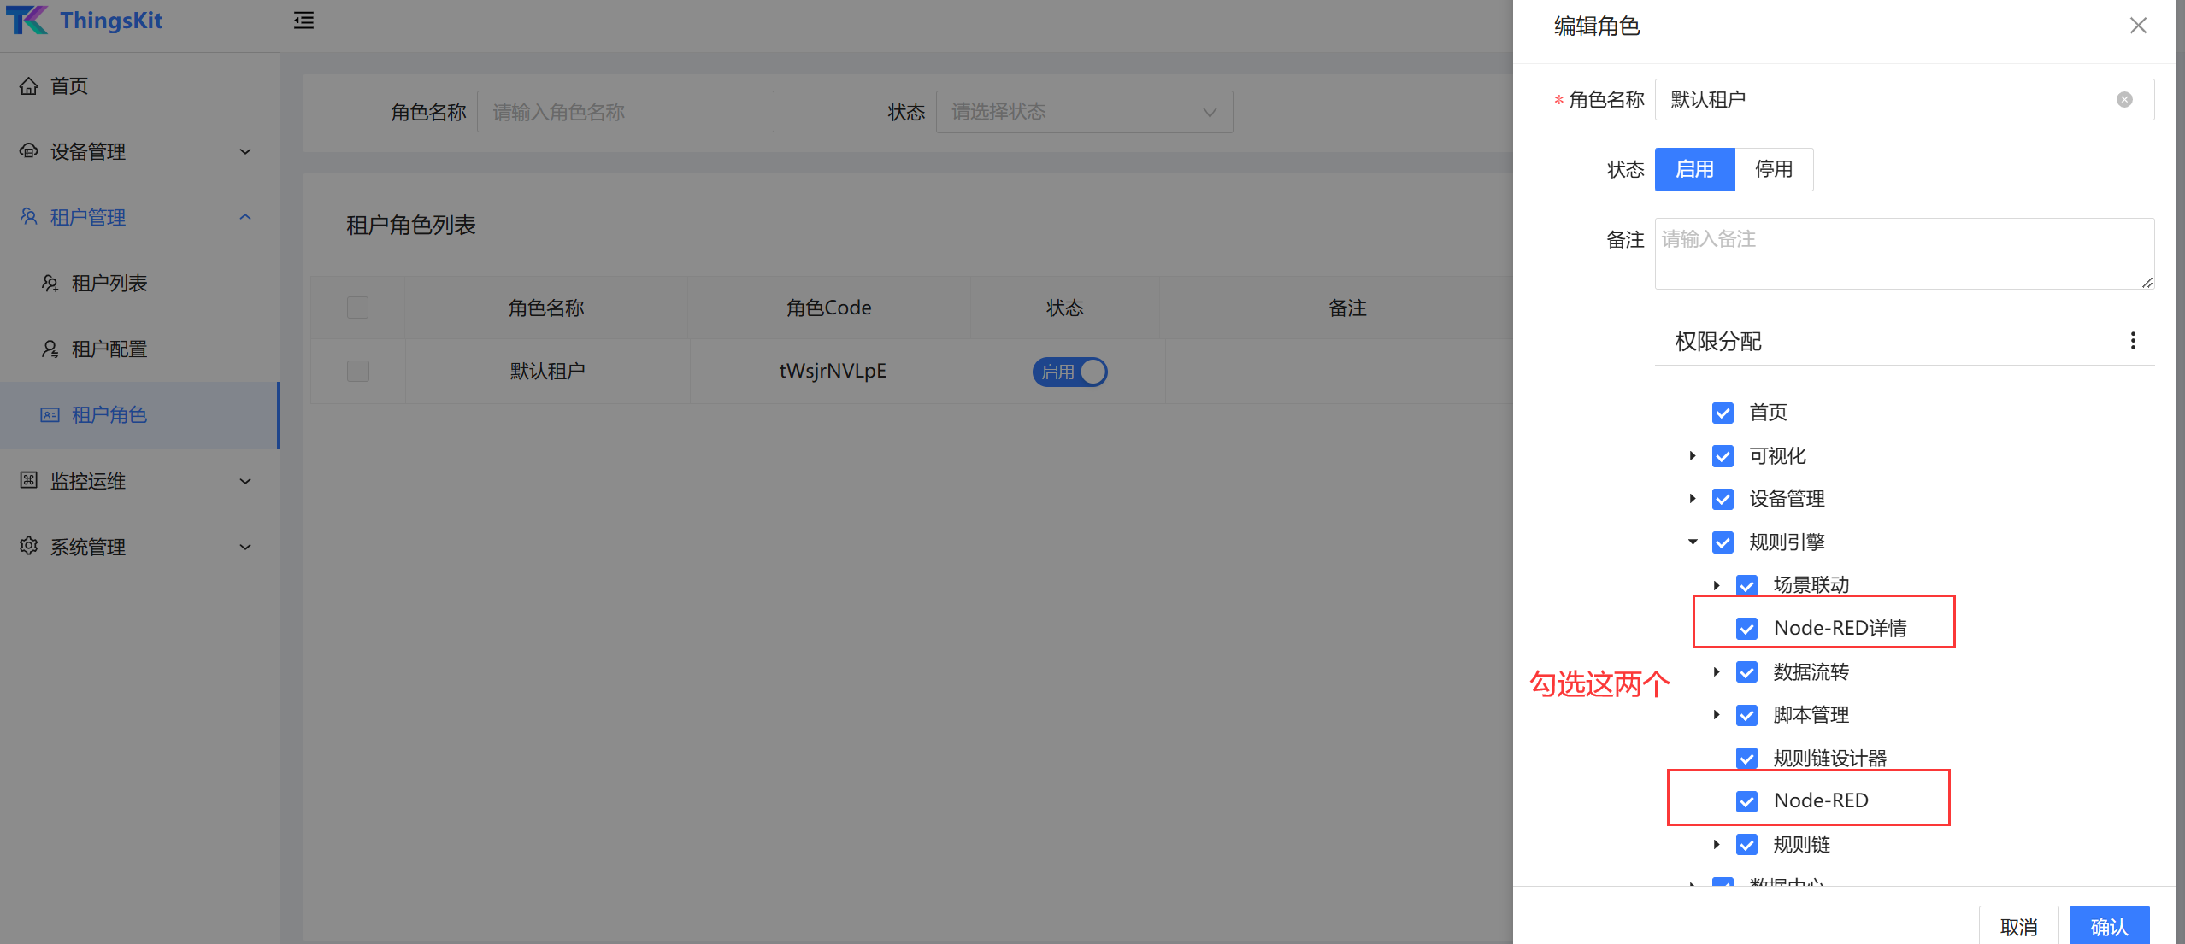Click the 确认 button
Viewport: 2185px width, 944px height.
point(2108,926)
